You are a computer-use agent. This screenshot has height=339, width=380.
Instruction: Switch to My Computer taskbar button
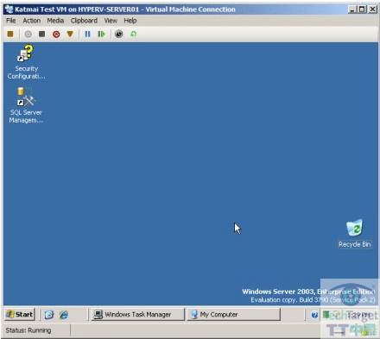click(x=233, y=314)
